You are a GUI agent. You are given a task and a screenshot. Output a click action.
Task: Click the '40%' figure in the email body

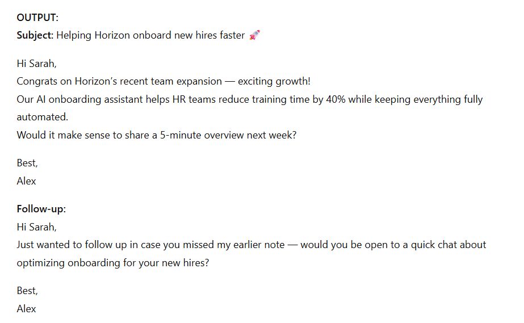point(336,99)
